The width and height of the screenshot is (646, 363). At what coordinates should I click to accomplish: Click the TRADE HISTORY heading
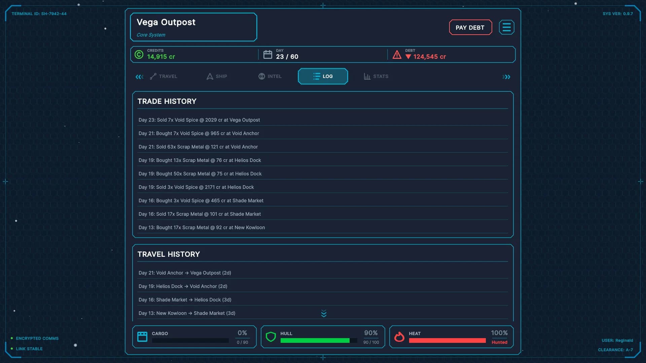click(x=167, y=101)
